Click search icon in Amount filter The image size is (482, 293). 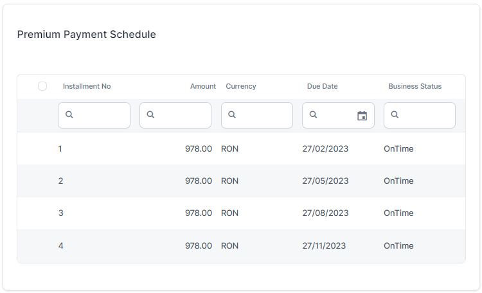150,115
